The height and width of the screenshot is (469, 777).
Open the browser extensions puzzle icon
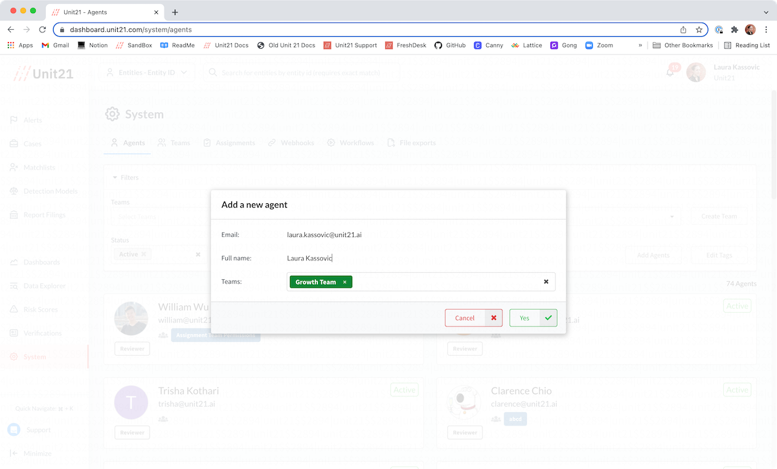click(x=734, y=29)
